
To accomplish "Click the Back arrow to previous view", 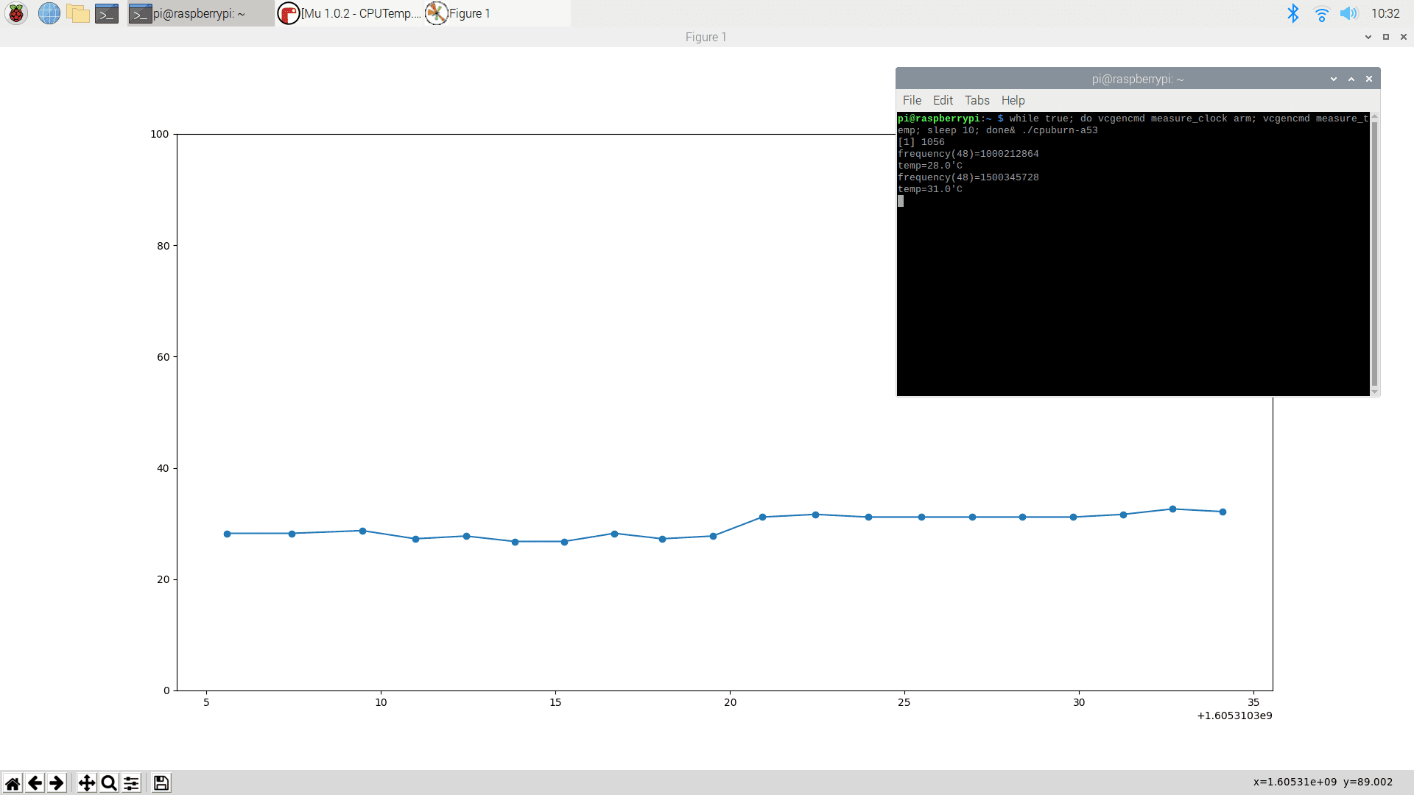I will tap(35, 782).
